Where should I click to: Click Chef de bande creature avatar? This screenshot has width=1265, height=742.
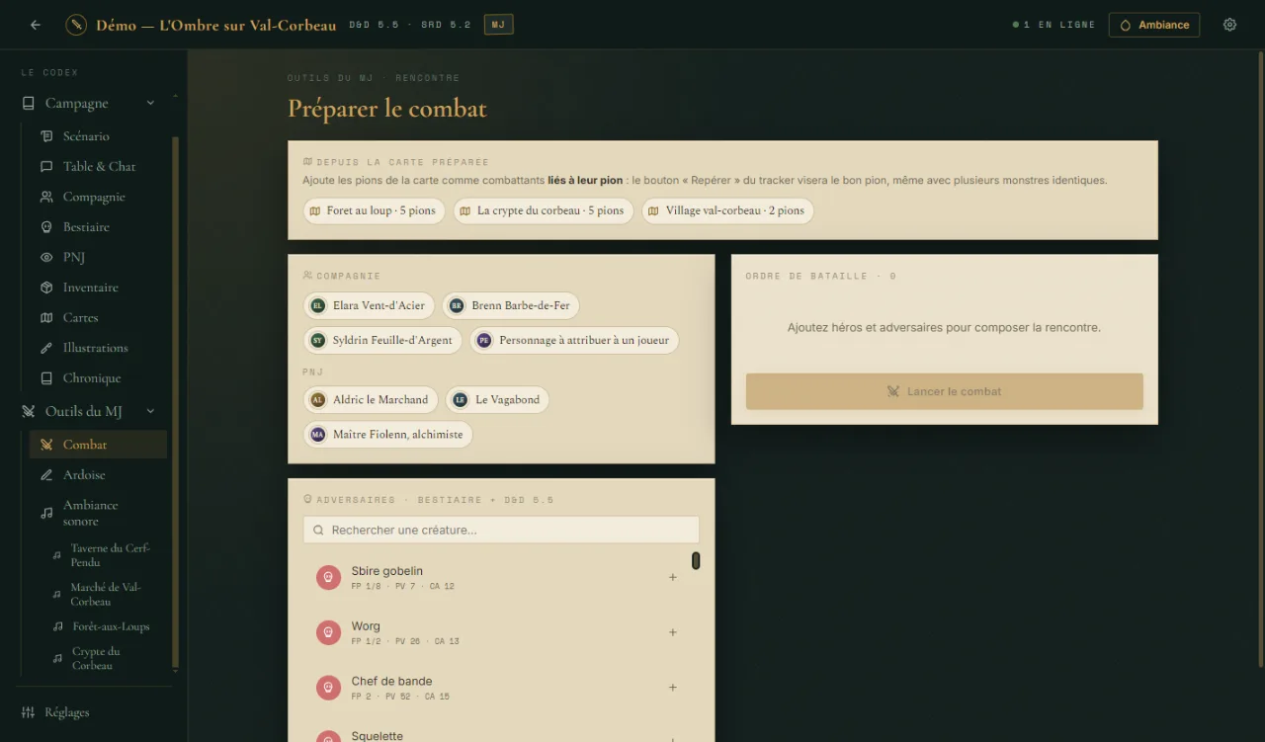329,688
